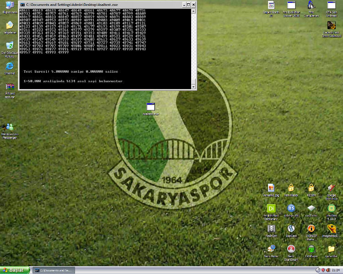Viewport: 343px width, 274px height.
Task: Click the console scrollbar down arrow
Action: click(x=193, y=87)
